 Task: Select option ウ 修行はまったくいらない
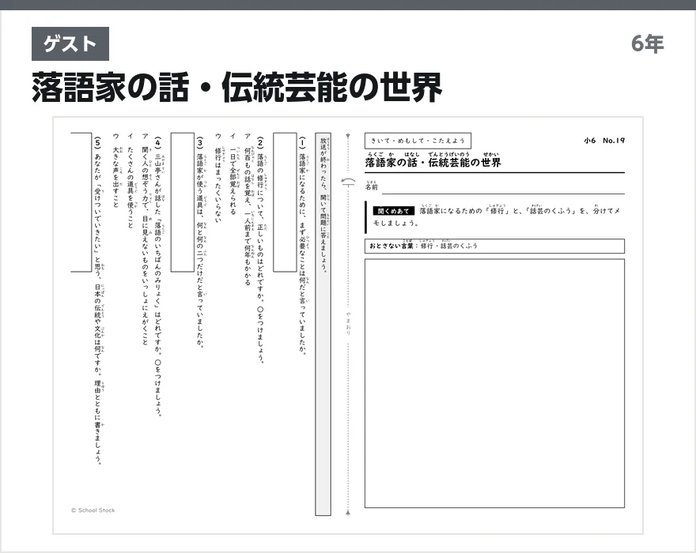click(x=218, y=178)
